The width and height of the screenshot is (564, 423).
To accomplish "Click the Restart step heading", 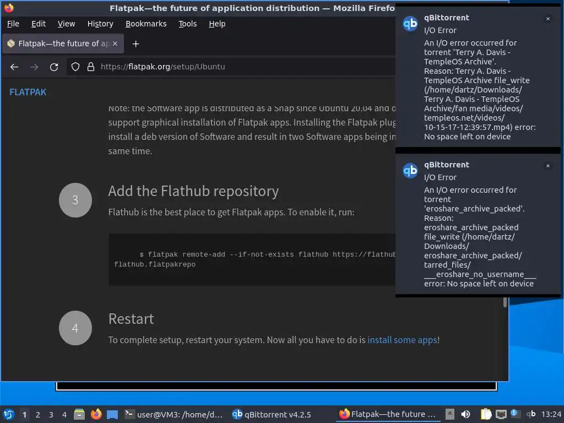I will (x=131, y=319).
